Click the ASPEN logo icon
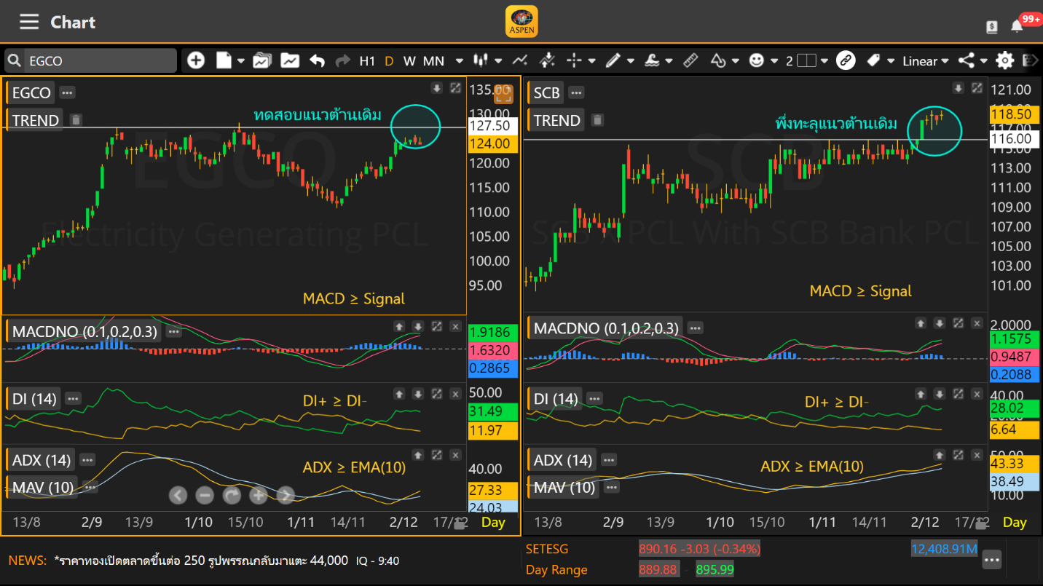Screen dimensions: 1043x586 pos(521,22)
